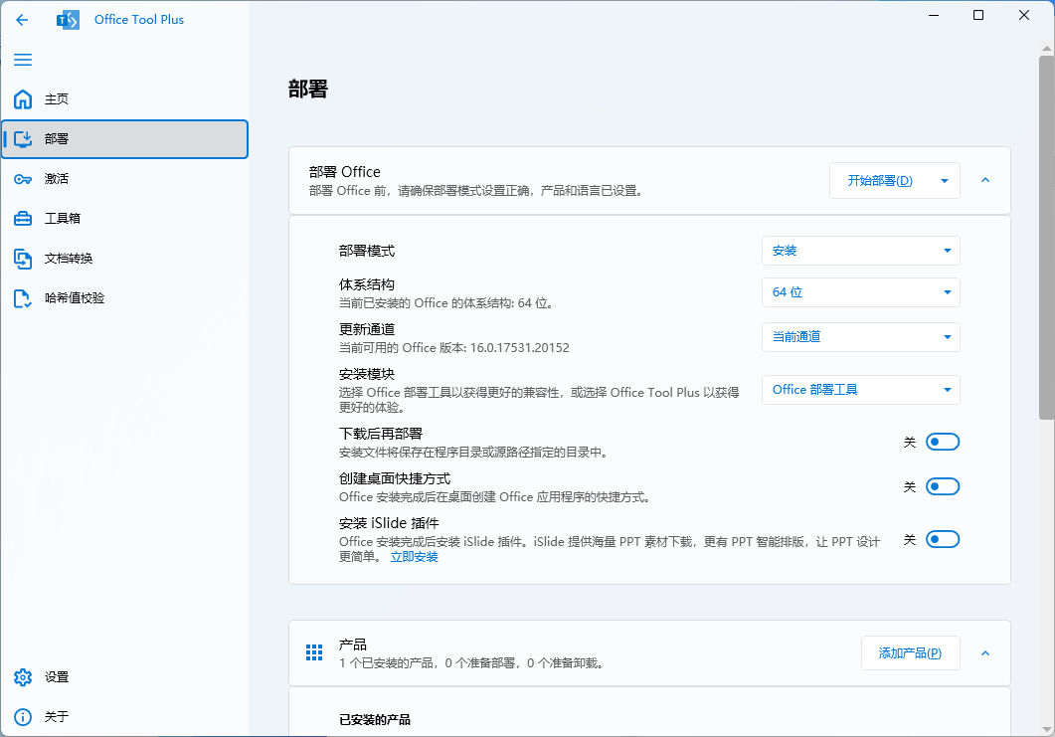The width and height of the screenshot is (1055, 737).
Task: Open the 设置 page
Action: [124, 677]
